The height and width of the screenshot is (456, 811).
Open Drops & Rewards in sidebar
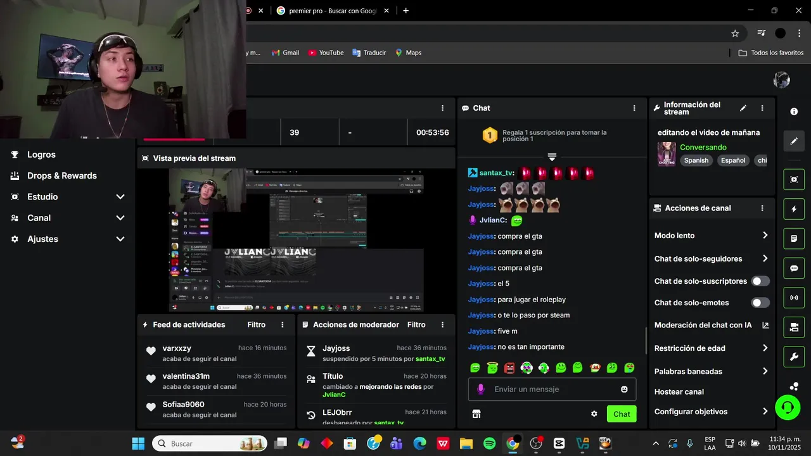62,175
